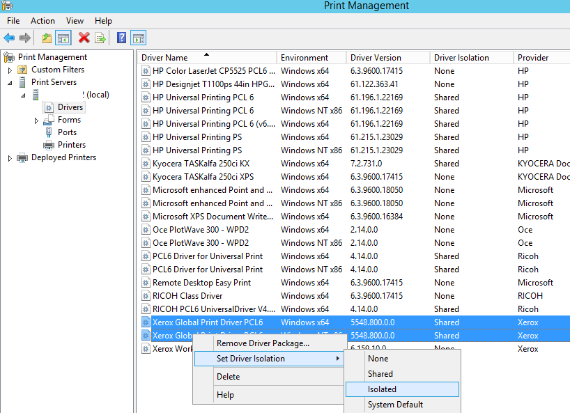Click the red X Delete toolbar icon
This screenshot has width=570, height=413.
point(84,38)
